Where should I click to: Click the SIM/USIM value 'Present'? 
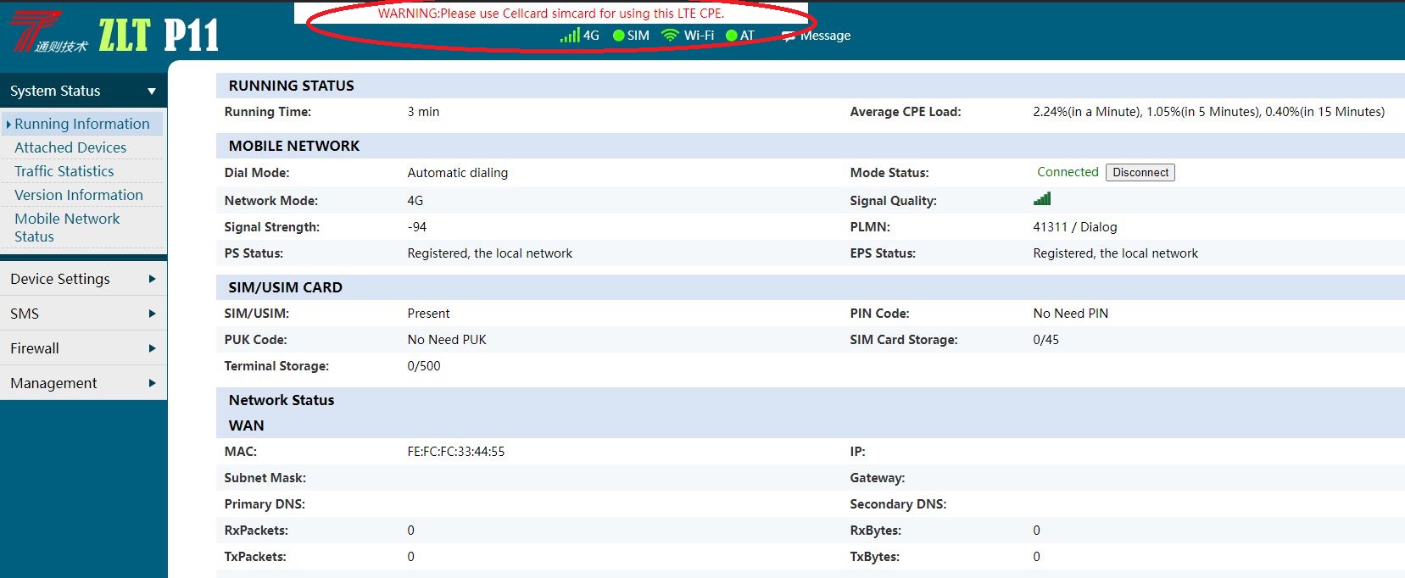click(x=428, y=314)
